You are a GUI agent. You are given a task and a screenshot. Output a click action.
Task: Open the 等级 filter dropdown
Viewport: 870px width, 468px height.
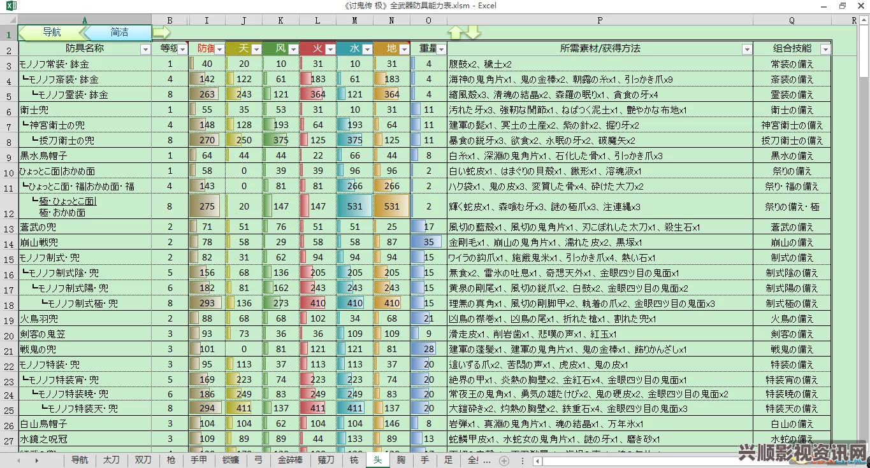click(x=183, y=49)
